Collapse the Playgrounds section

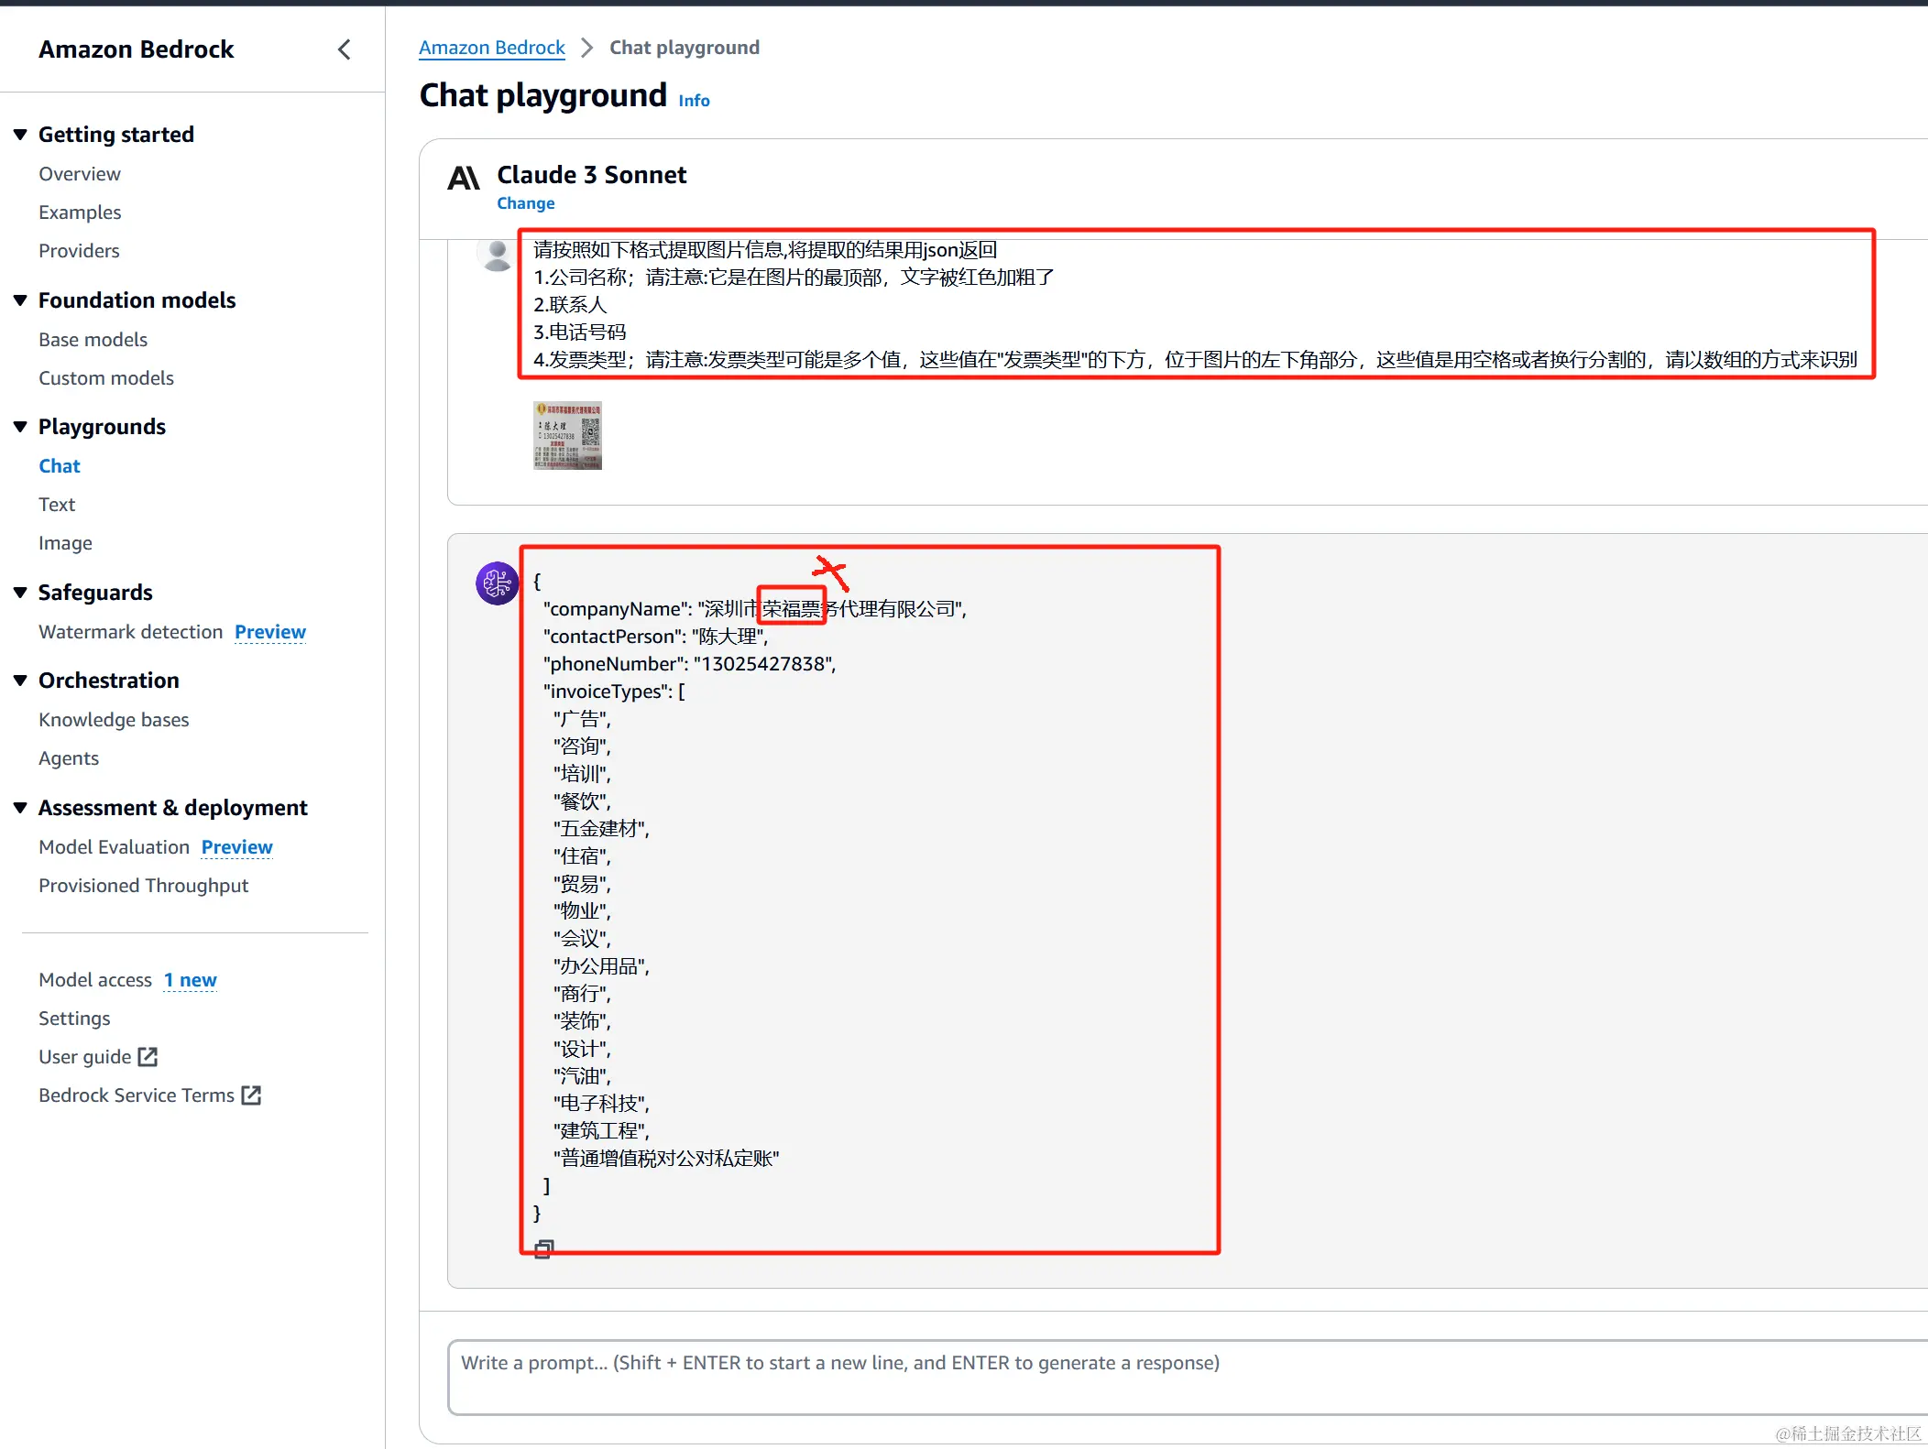(x=20, y=427)
